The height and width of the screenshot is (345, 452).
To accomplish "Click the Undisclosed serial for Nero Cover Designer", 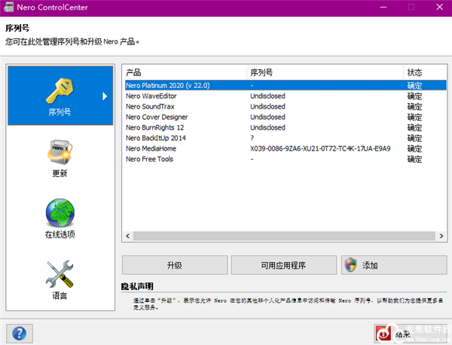I will 267,117.
